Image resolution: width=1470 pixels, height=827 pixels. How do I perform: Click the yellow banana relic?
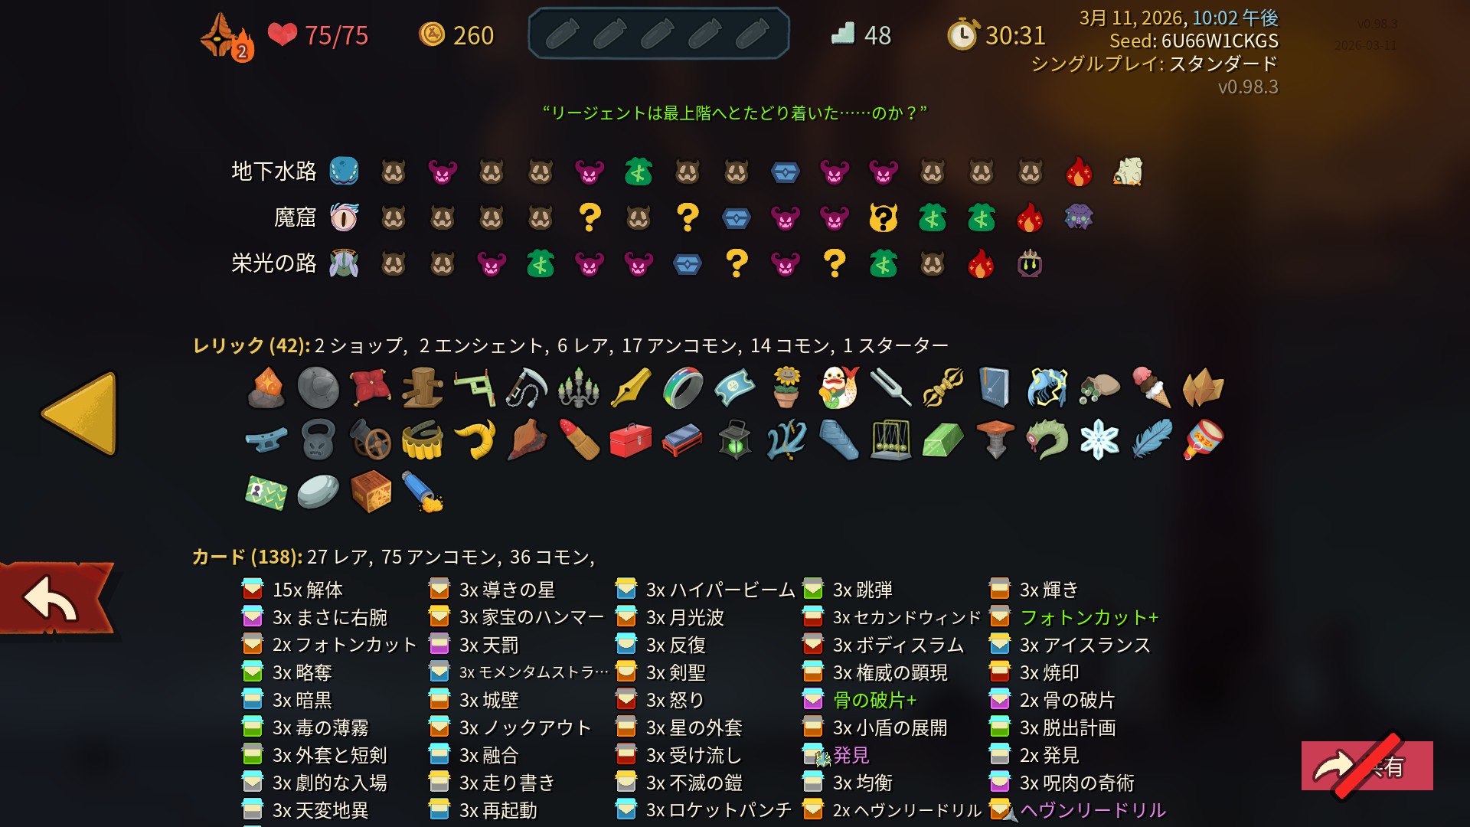475,440
